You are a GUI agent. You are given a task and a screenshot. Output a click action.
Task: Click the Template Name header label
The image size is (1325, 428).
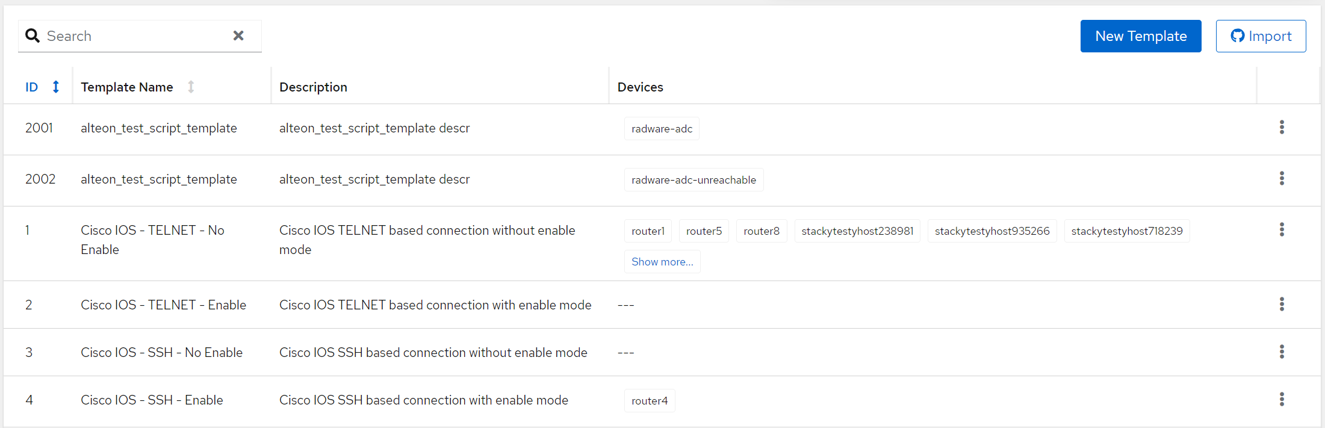127,87
